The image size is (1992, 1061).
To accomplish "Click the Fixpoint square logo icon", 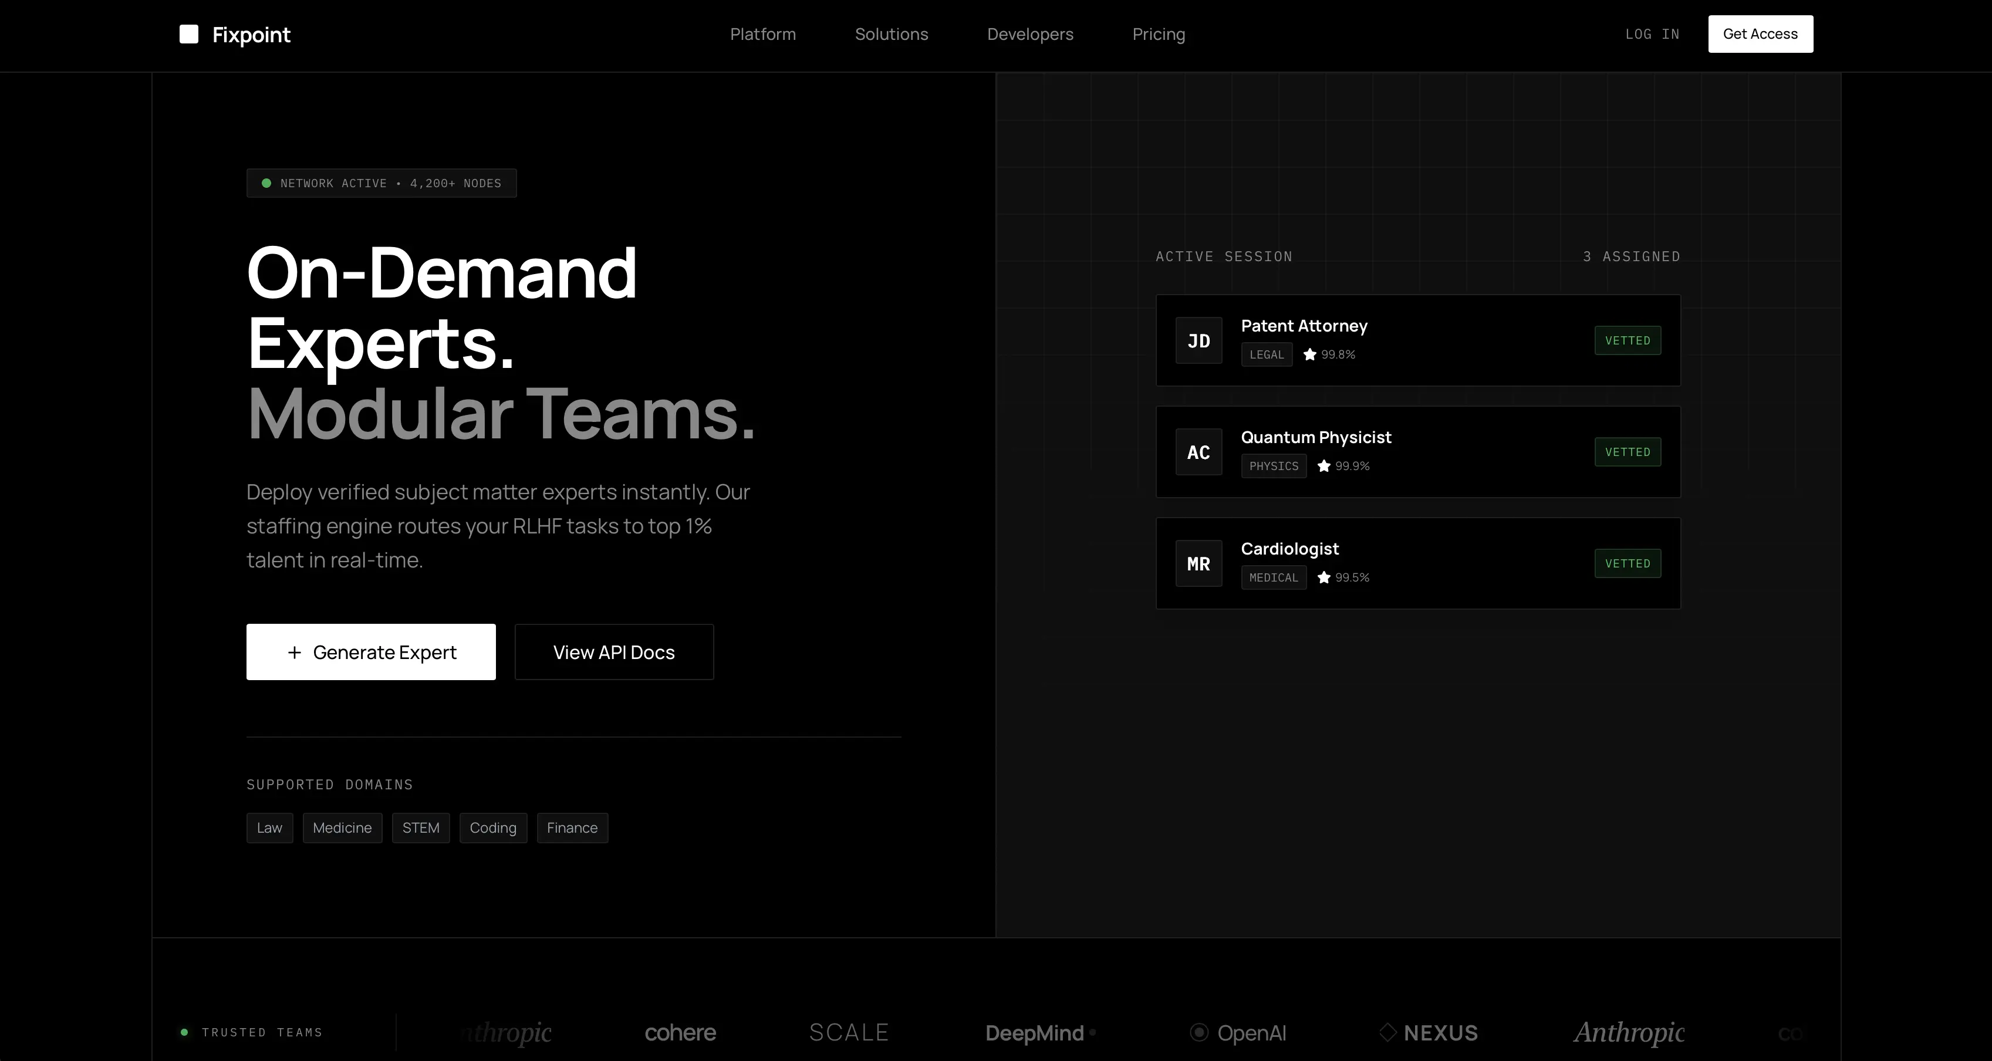I will coord(188,34).
